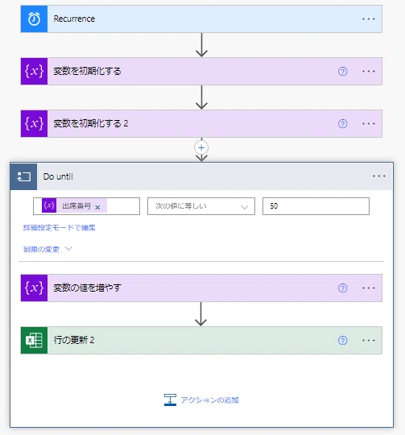The height and width of the screenshot is (435, 405).
Task: Click 詳細設定モードで編集 link
Action: (x=60, y=228)
